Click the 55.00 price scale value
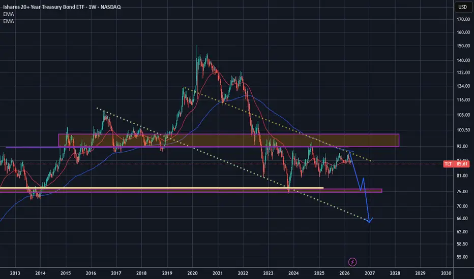 pyautogui.click(x=463, y=257)
